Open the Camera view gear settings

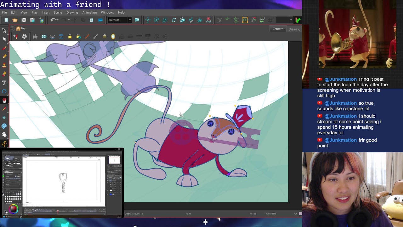pos(24,37)
